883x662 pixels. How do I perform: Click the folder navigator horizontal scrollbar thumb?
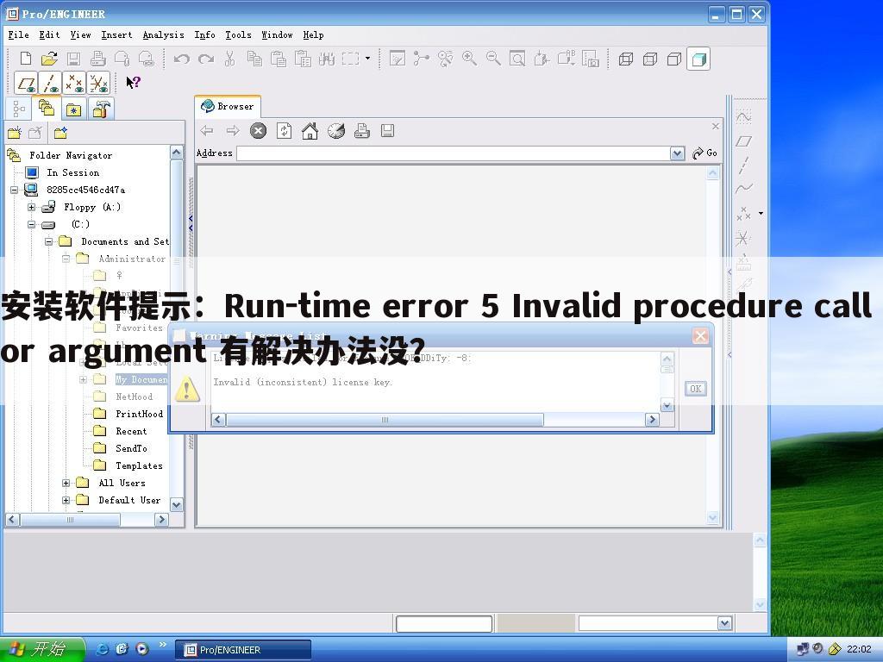pyautogui.click(x=70, y=520)
